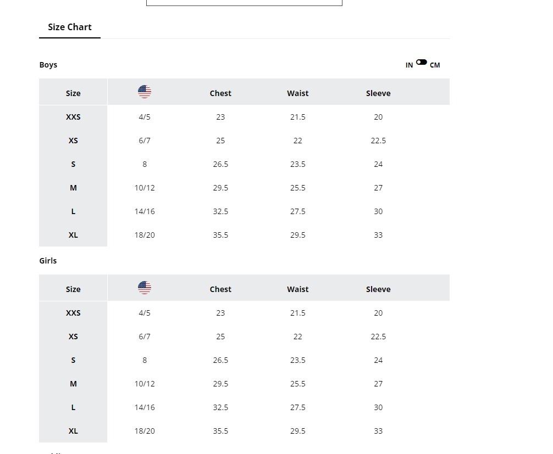Screen dimensions: 553x454
Task: Select the CM unit label
Action: pyautogui.click(x=435, y=65)
